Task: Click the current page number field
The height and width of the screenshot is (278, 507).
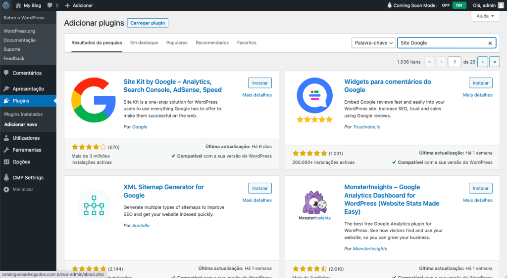Action: point(455,62)
